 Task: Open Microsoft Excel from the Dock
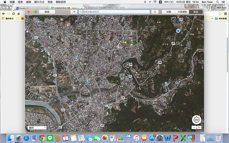pyautogui.click(x=184, y=138)
